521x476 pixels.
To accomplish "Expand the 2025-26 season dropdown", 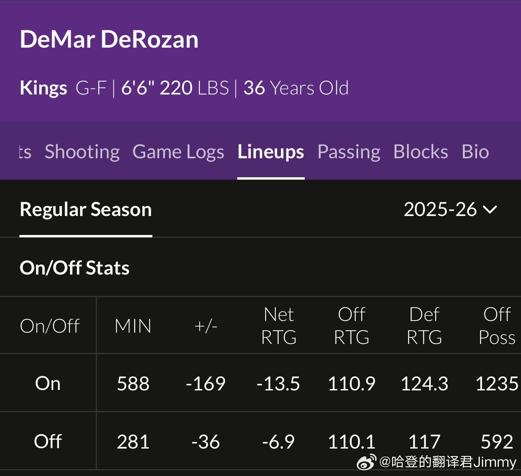I will click(x=450, y=210).
